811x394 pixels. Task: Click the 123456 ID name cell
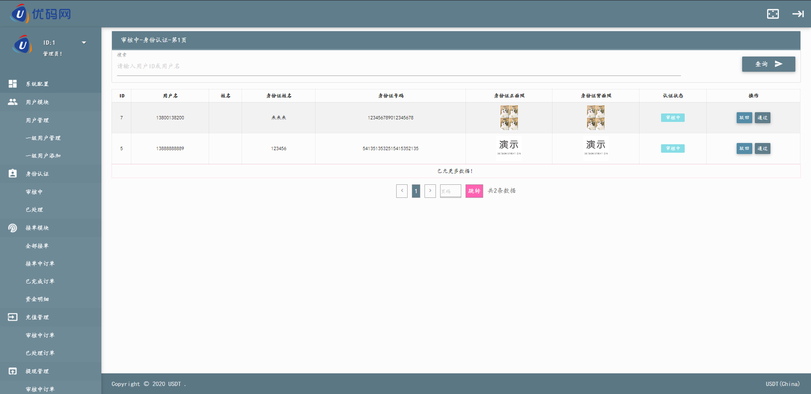click(x=279, y=148)
